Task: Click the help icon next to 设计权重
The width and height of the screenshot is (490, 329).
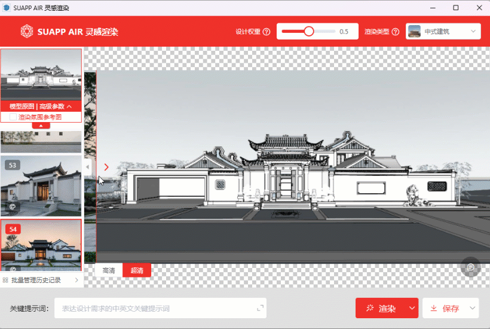Action: click(267, 32)
